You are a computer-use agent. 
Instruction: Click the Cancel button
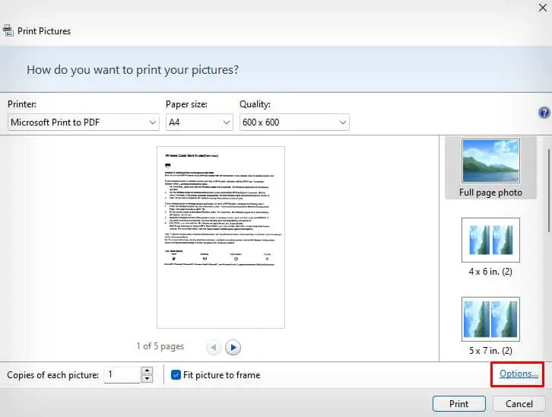click(x=519, y=403)
